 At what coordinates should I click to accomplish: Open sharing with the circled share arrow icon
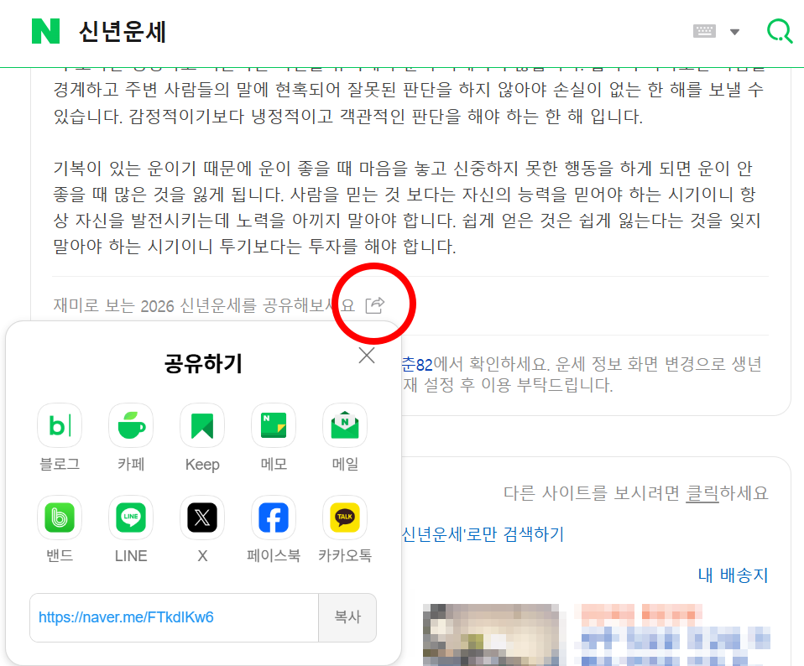click(x=375, y=305)
